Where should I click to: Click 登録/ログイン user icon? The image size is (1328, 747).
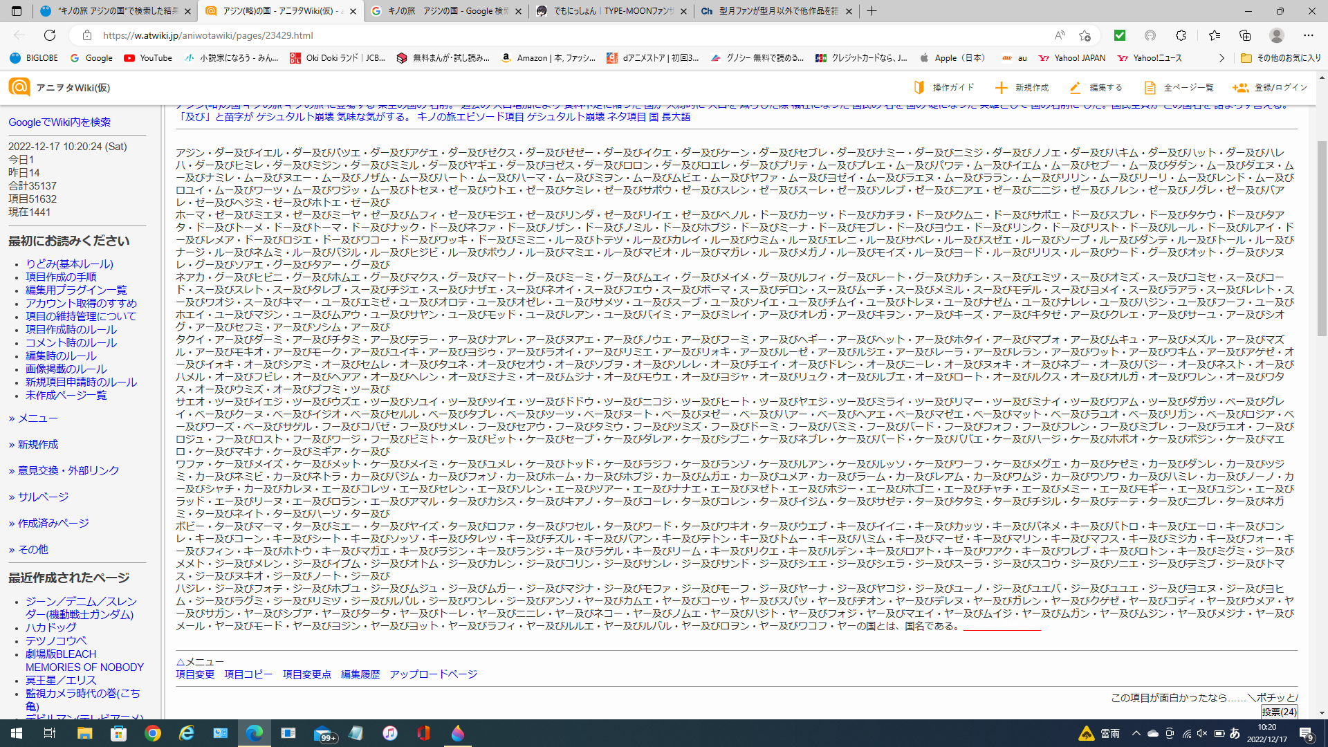pyautogui.click(x=1240, y=88)
